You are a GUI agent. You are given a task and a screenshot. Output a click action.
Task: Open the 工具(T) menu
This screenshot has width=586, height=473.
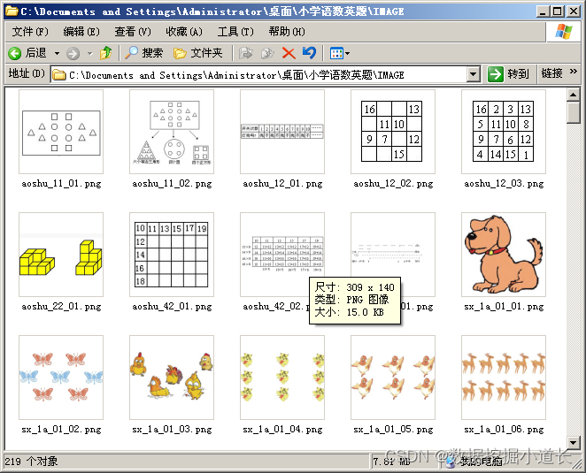[235, 32]
